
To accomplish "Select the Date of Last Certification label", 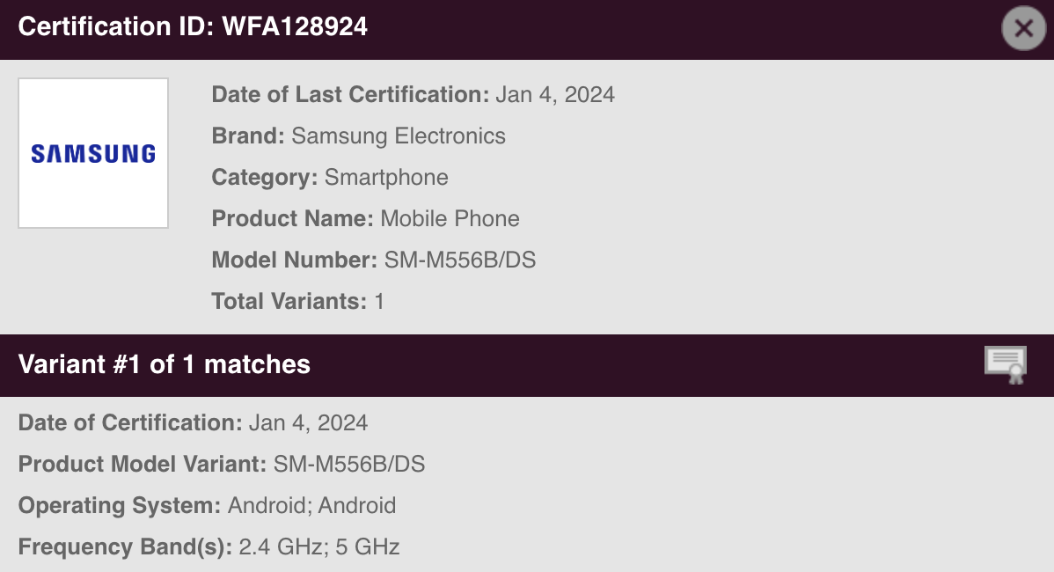I will (350, 94).
